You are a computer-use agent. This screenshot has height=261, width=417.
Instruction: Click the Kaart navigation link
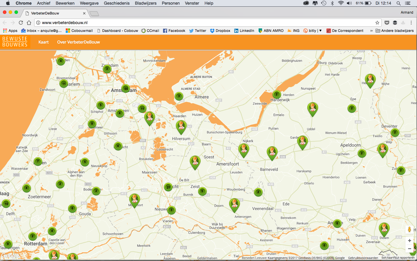coord(43,42)
